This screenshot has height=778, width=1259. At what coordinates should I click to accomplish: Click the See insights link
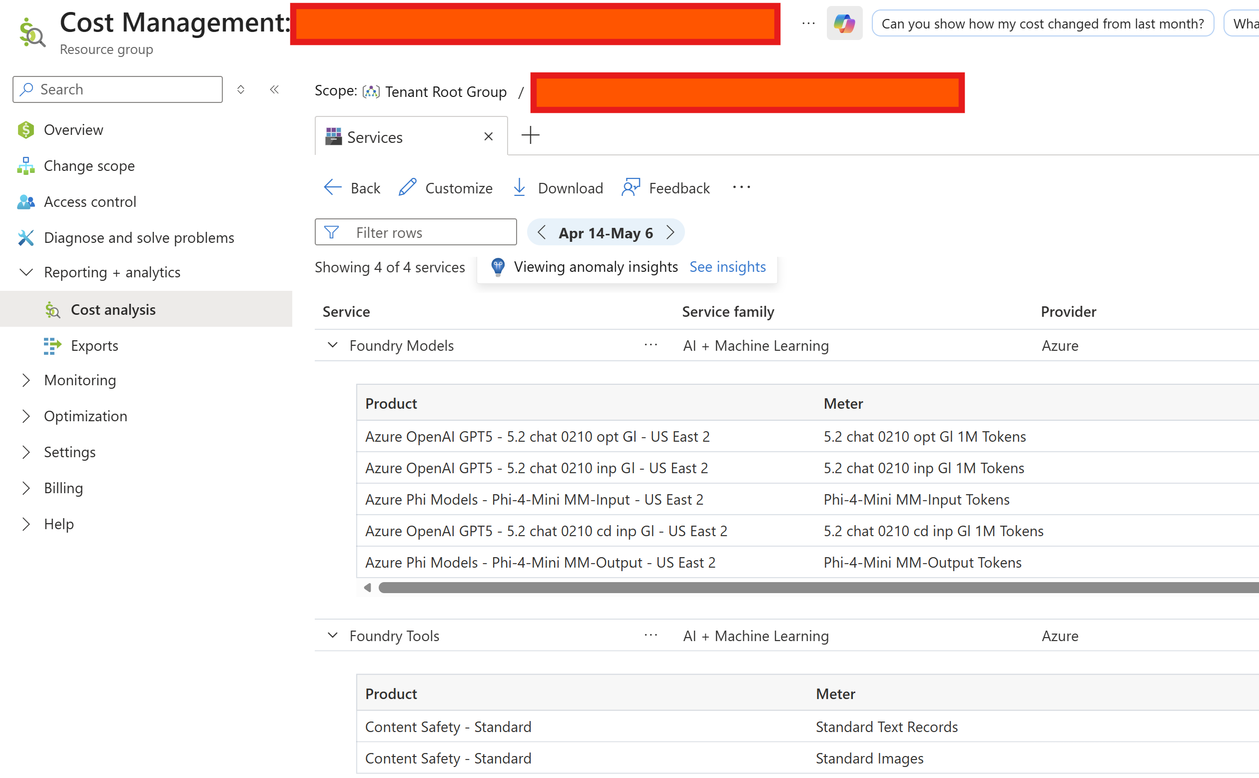click(x=727, y=266)
